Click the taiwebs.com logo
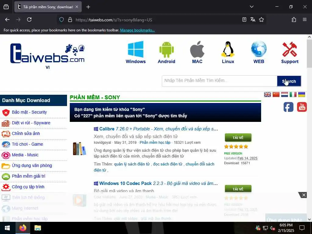The width and height of the screenshot is (312, 234). click(x=47, y=54)
